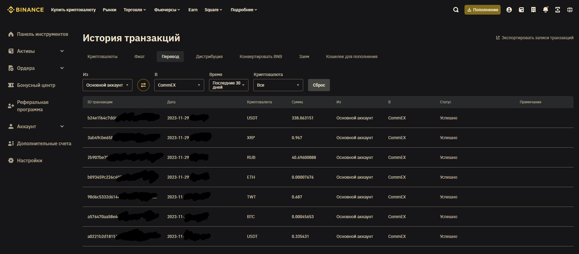Open the search magnifier icon

pyautogui.click(x=456, y=10)
